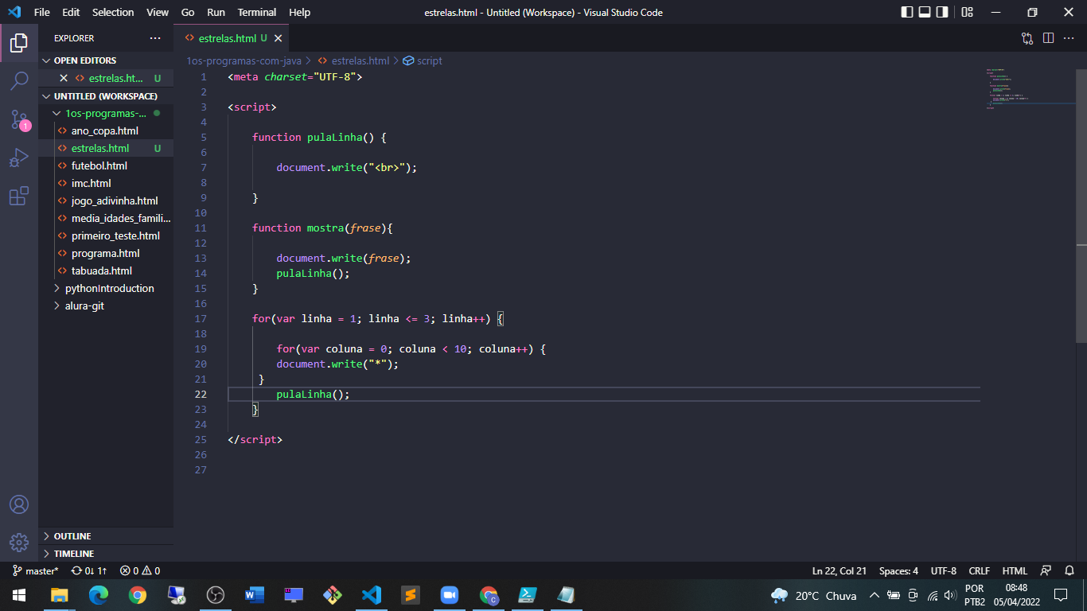Image resolution: width=1087 pixels, height=611 pixels.
Task: Open Source Control view with 1 pending change
Action: tap(19, 119)
